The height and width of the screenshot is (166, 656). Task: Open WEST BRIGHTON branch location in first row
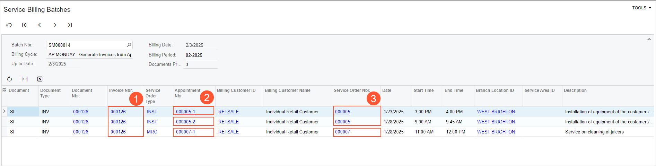coord(496,112)
